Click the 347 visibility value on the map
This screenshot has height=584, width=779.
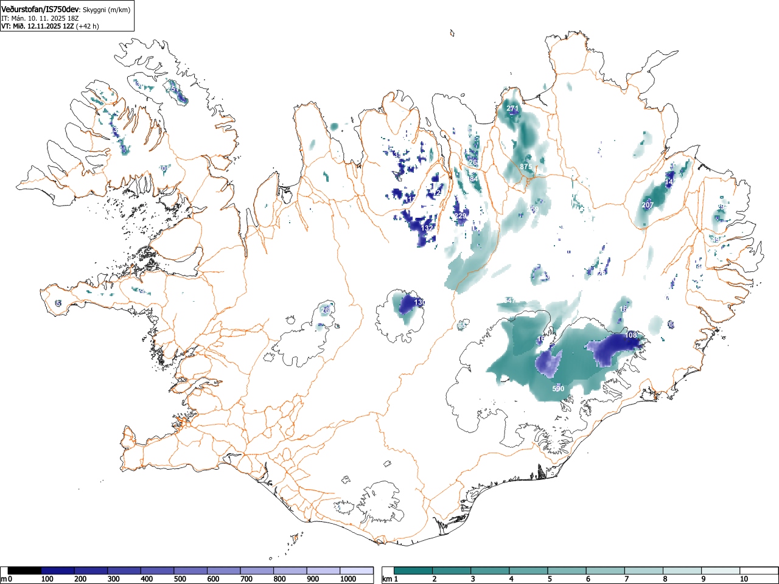pyautogui.click(x=510, y=301)
